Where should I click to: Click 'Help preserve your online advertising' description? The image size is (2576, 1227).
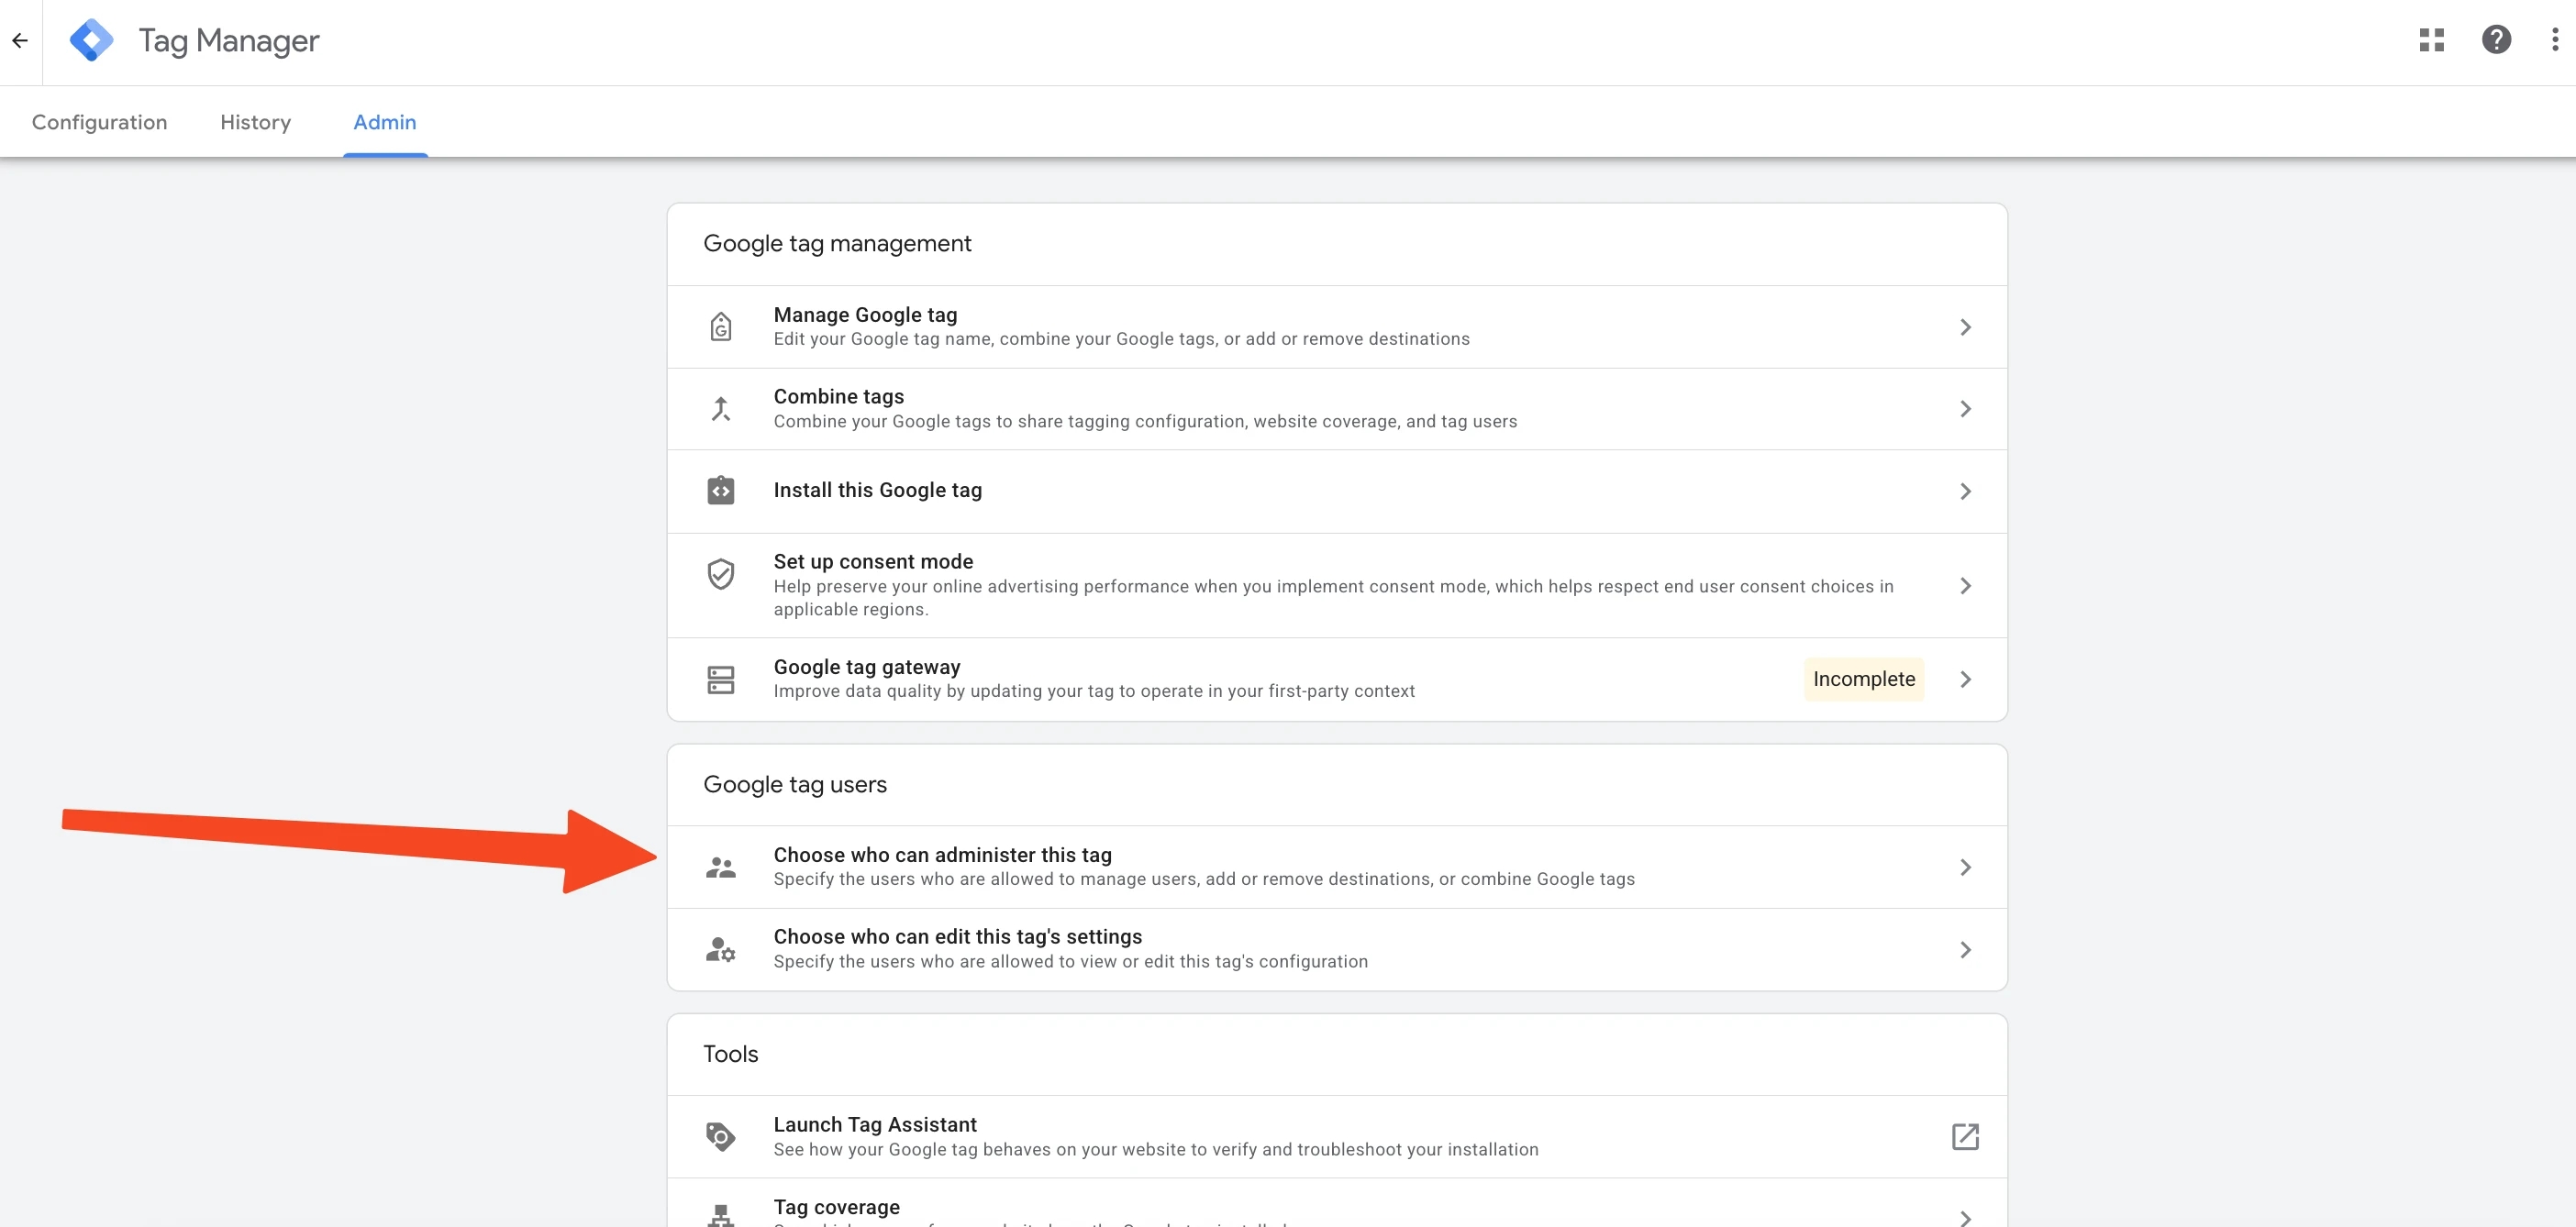1333,598
